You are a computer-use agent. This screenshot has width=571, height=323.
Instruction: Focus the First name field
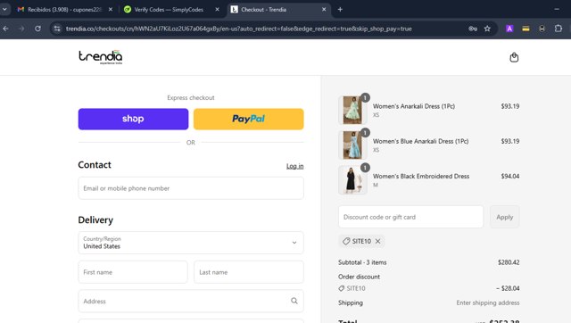pos(133,272)
